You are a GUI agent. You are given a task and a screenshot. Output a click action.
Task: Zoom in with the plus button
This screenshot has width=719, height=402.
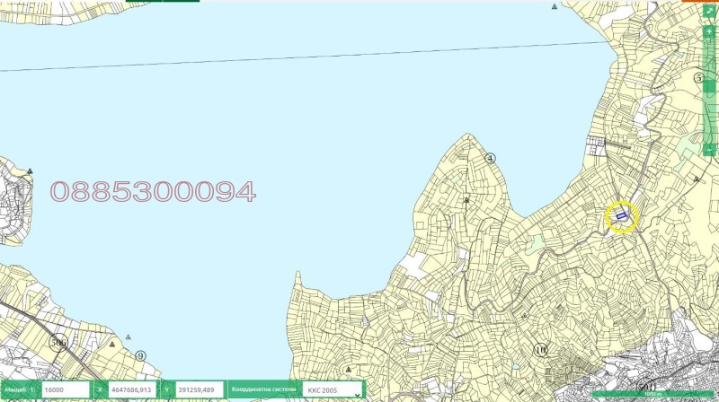709,31
